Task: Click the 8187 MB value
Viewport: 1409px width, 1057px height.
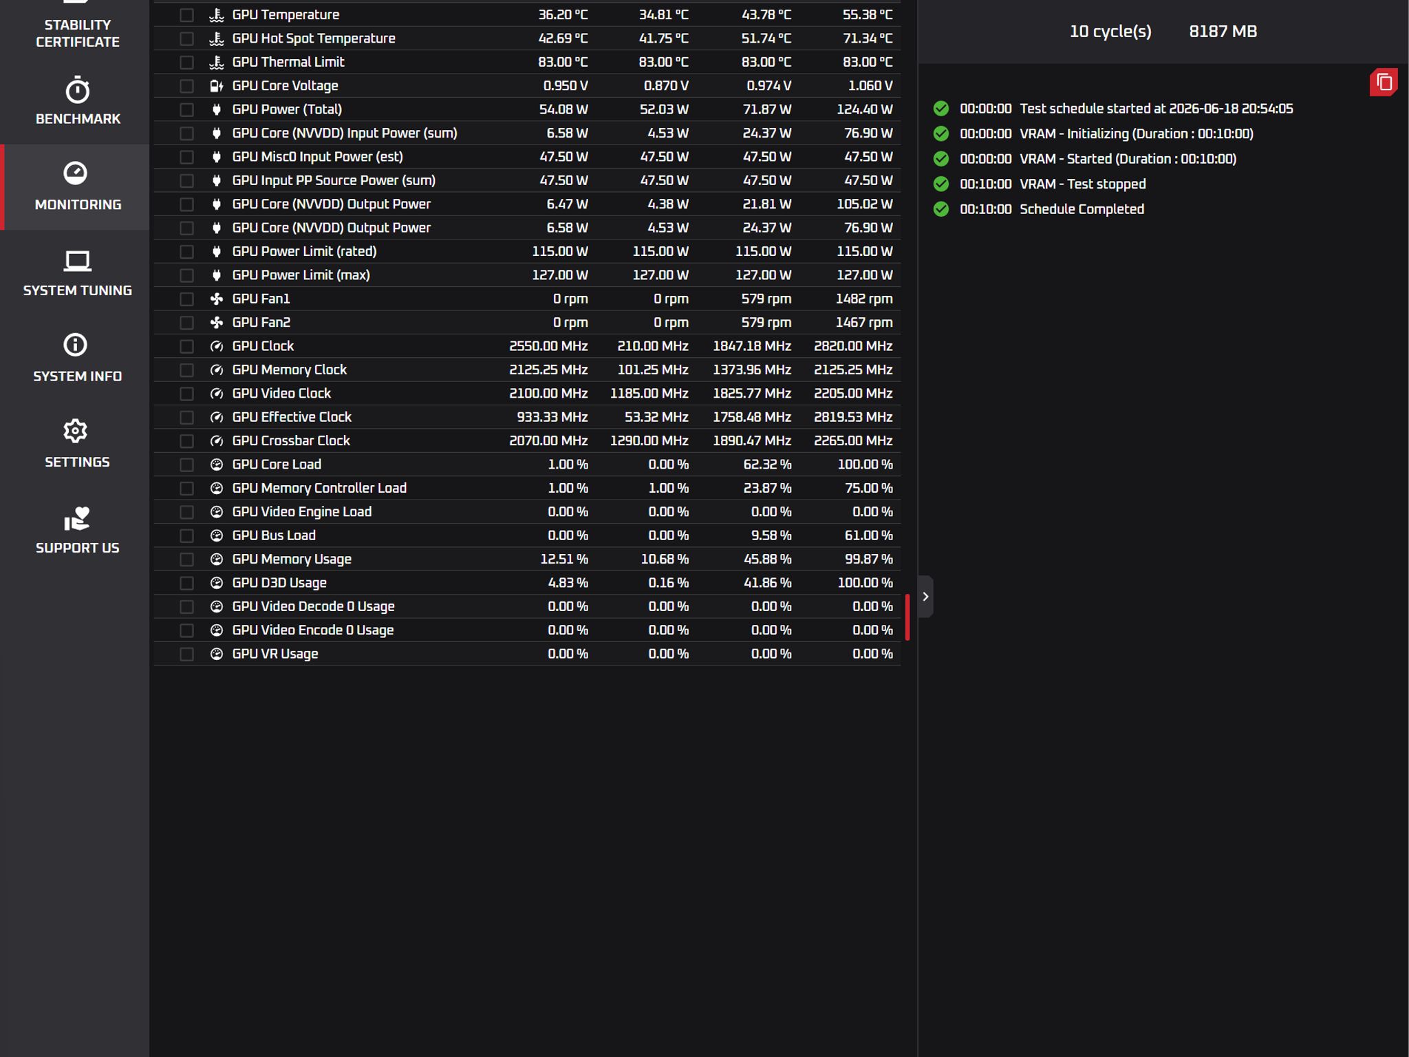Action: point(1223,32)
